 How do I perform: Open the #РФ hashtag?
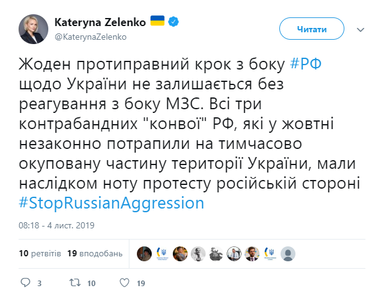click(306, 63)
